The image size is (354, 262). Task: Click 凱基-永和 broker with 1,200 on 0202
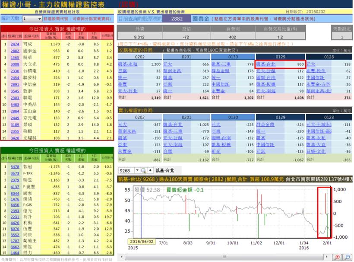pos(127,64)
